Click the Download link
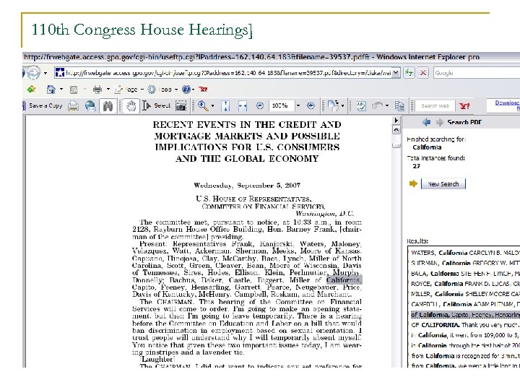The image size is (520, 390). coord(507,103)
